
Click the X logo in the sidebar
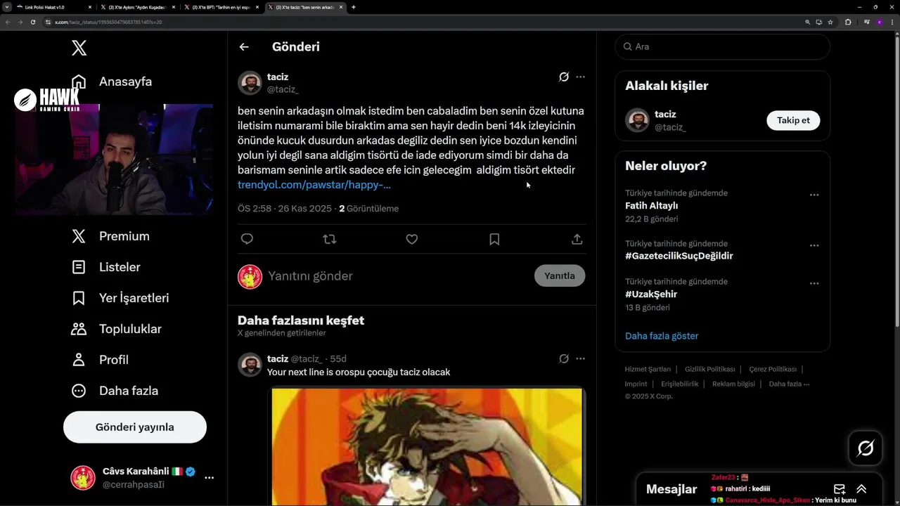click(x=79, y=48)
